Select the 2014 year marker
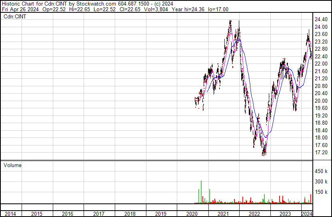The image size is (332, 217). tap(10, 214)
